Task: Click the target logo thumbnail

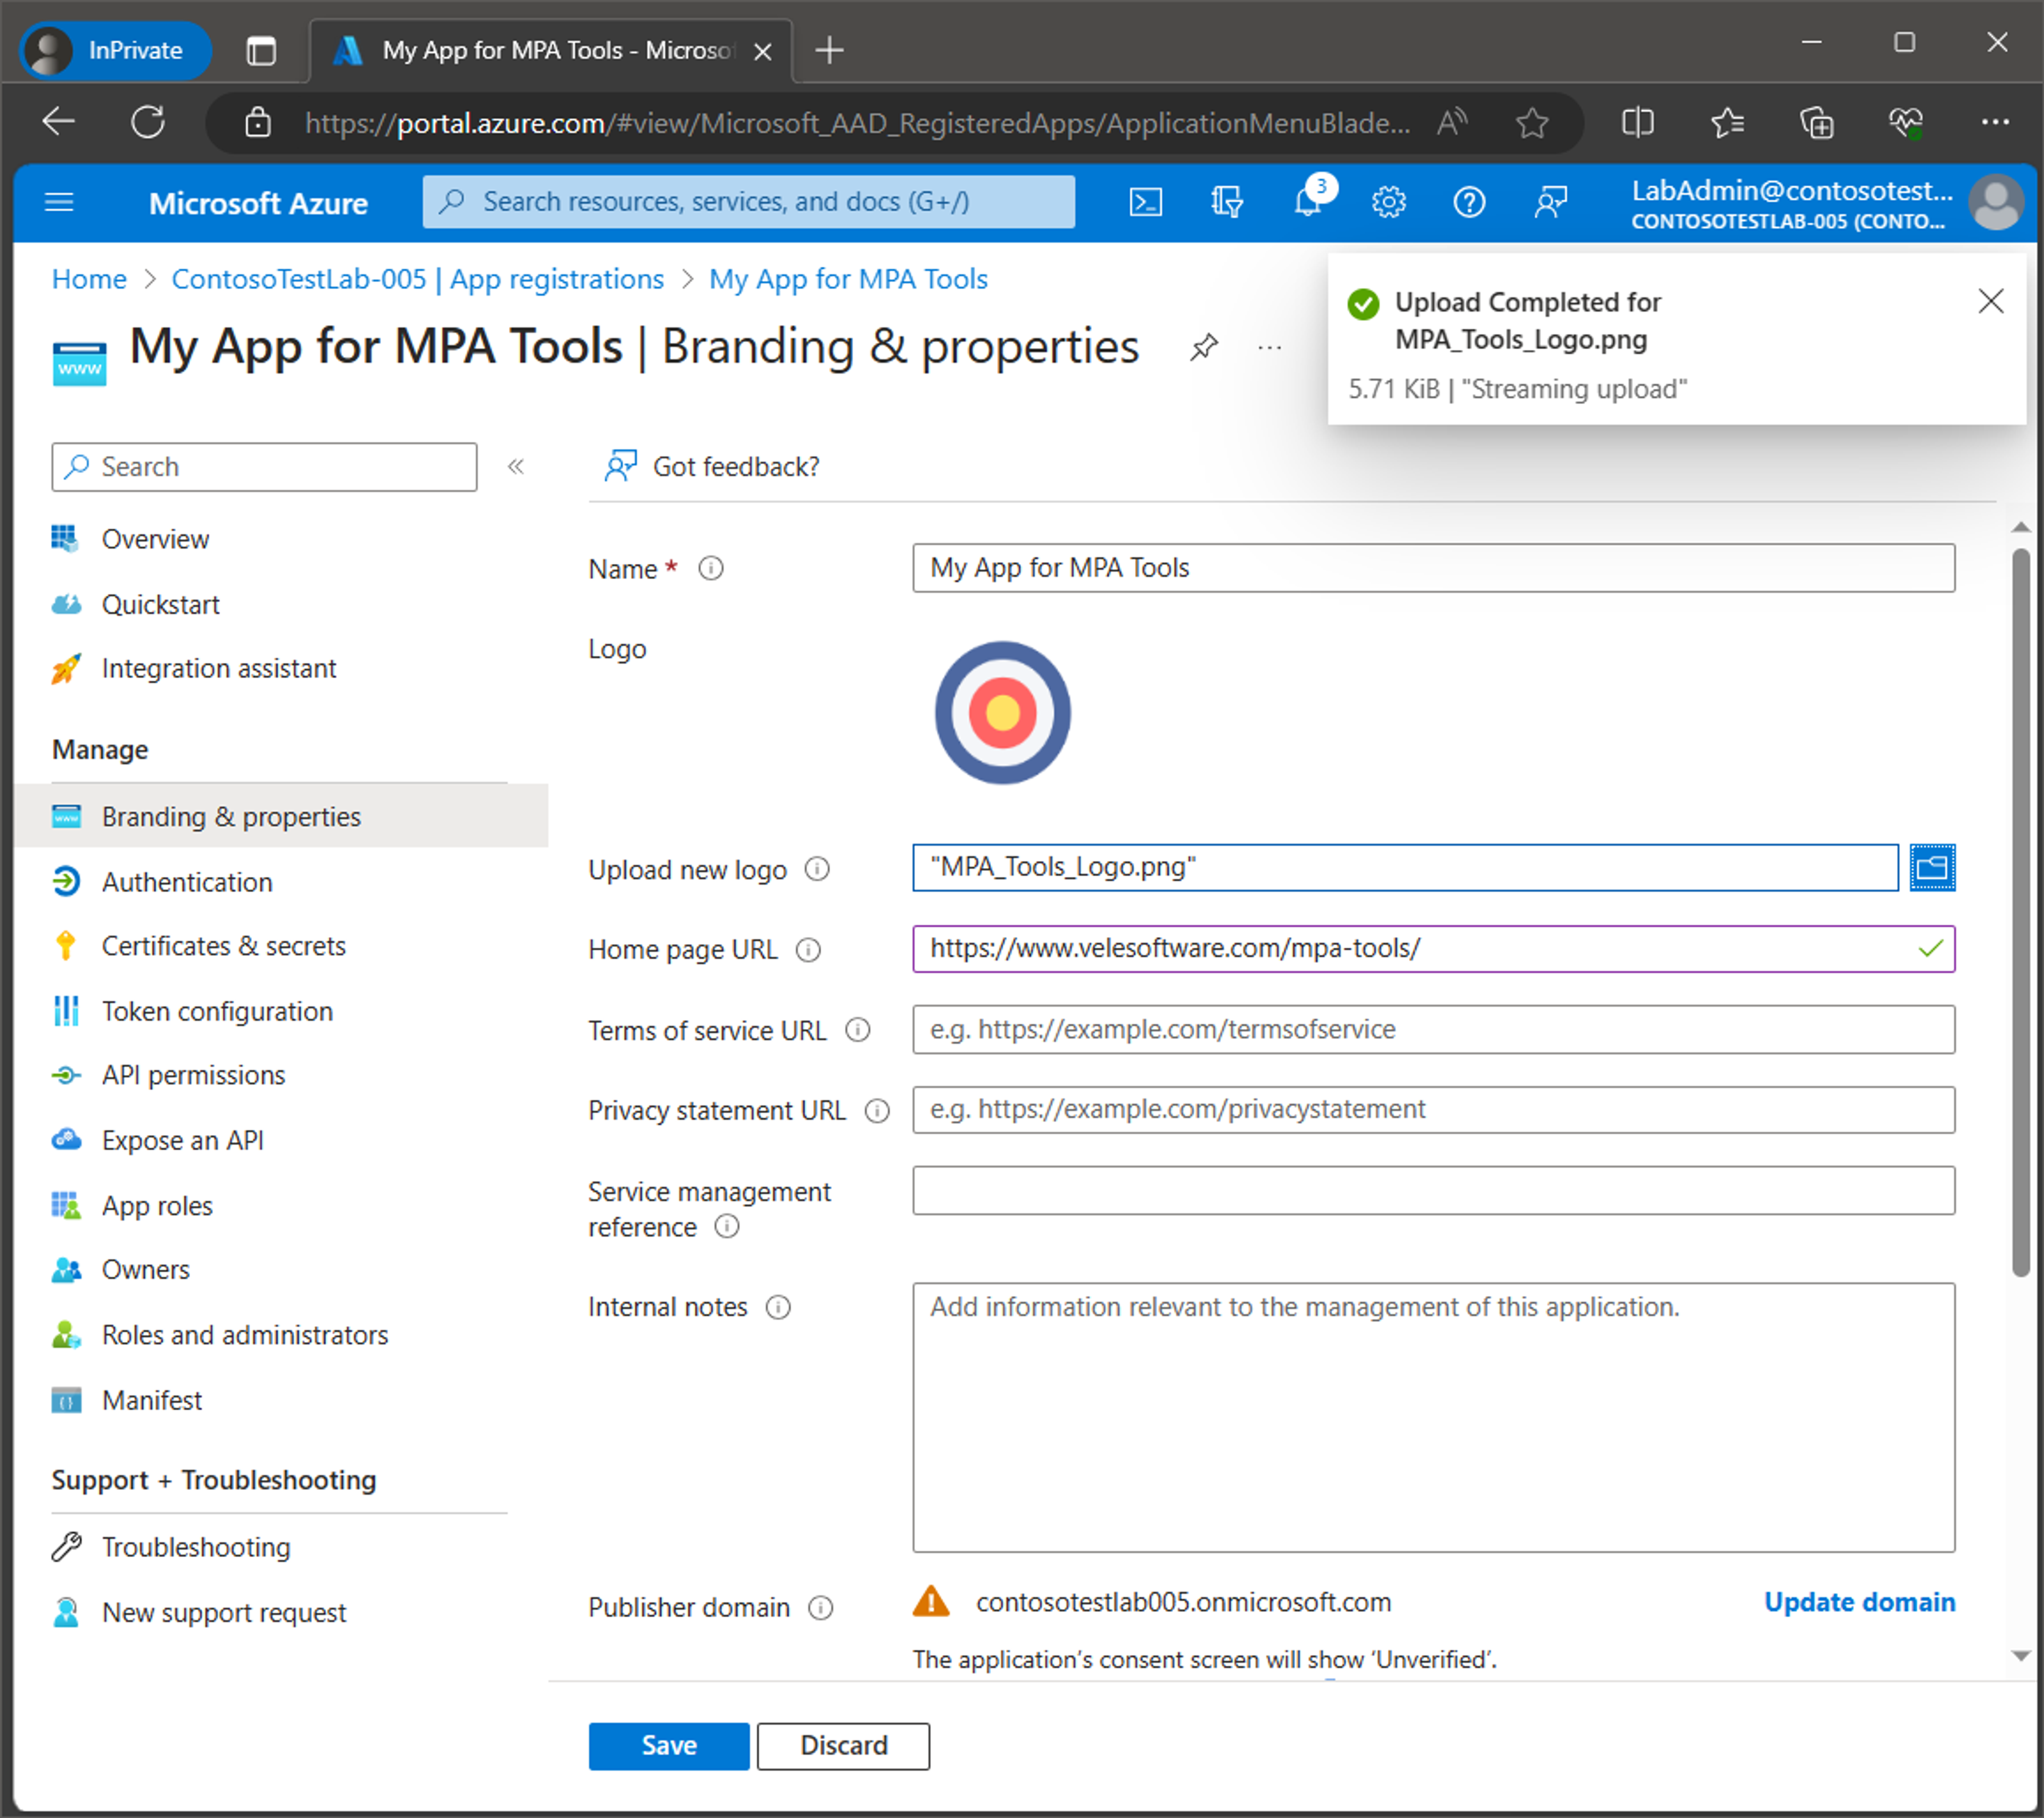Action: click(1002, 712)
